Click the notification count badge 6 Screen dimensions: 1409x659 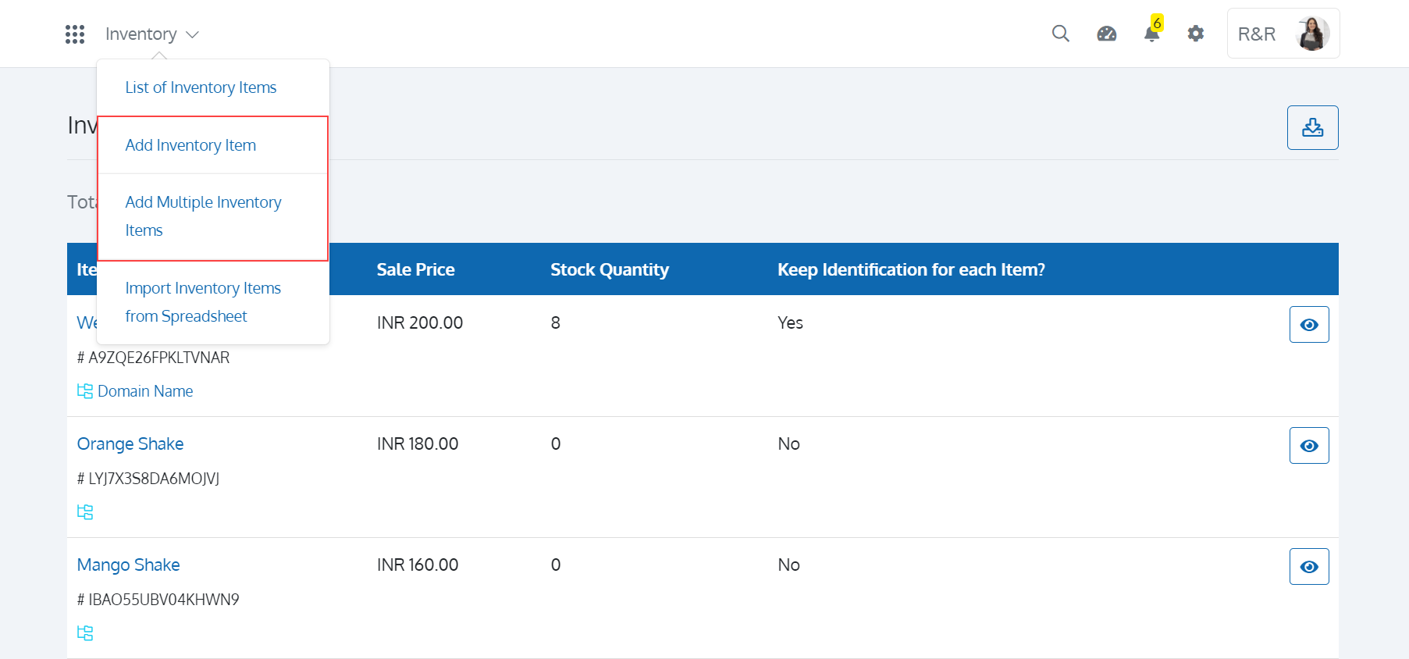point(1158,23)
